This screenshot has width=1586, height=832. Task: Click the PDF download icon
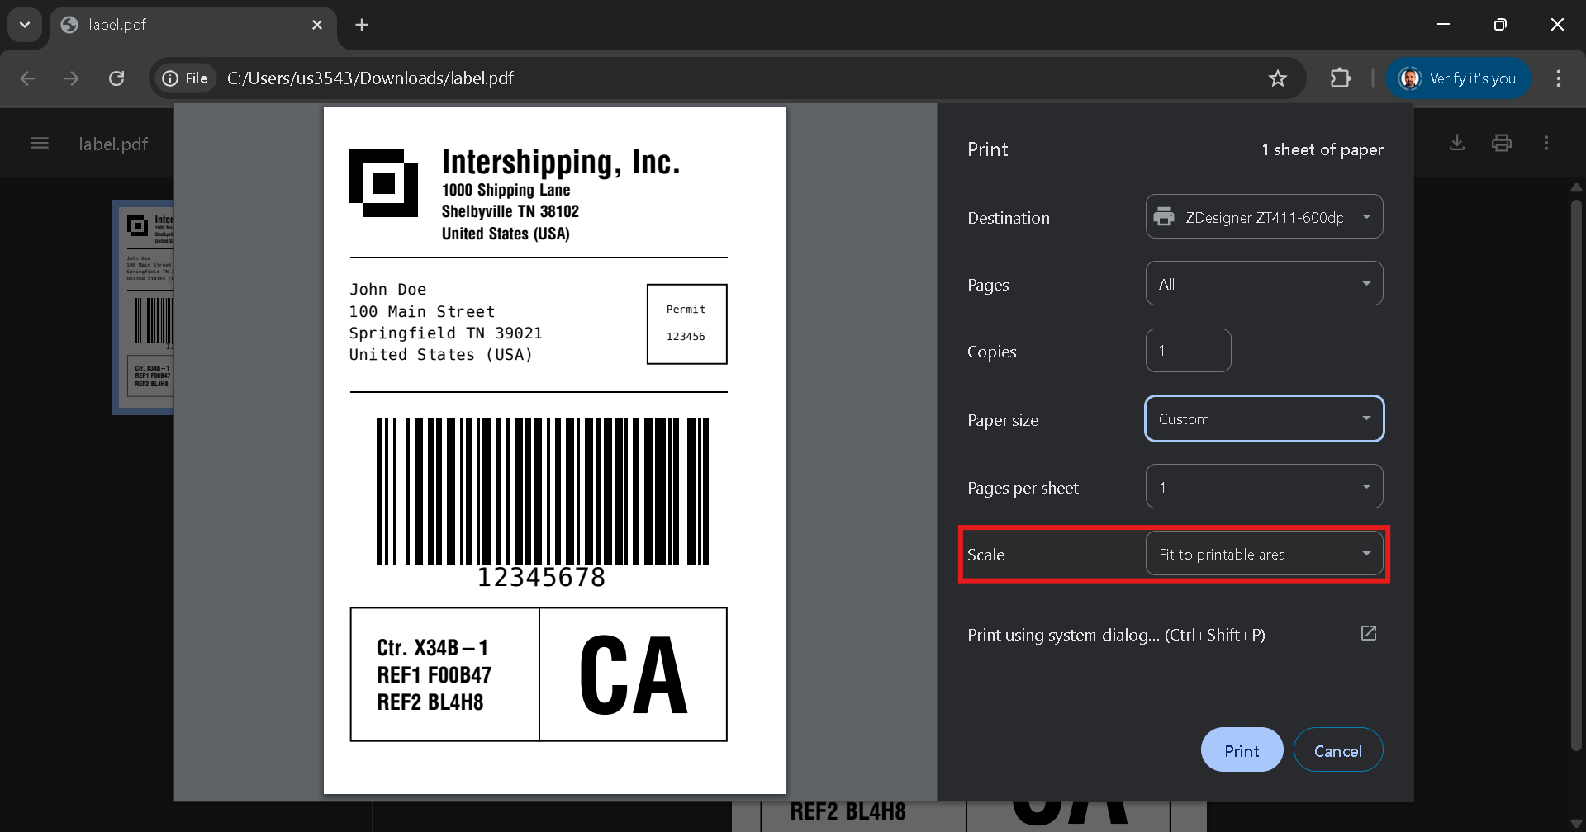pyautogui.click(x=1457, y=143)
